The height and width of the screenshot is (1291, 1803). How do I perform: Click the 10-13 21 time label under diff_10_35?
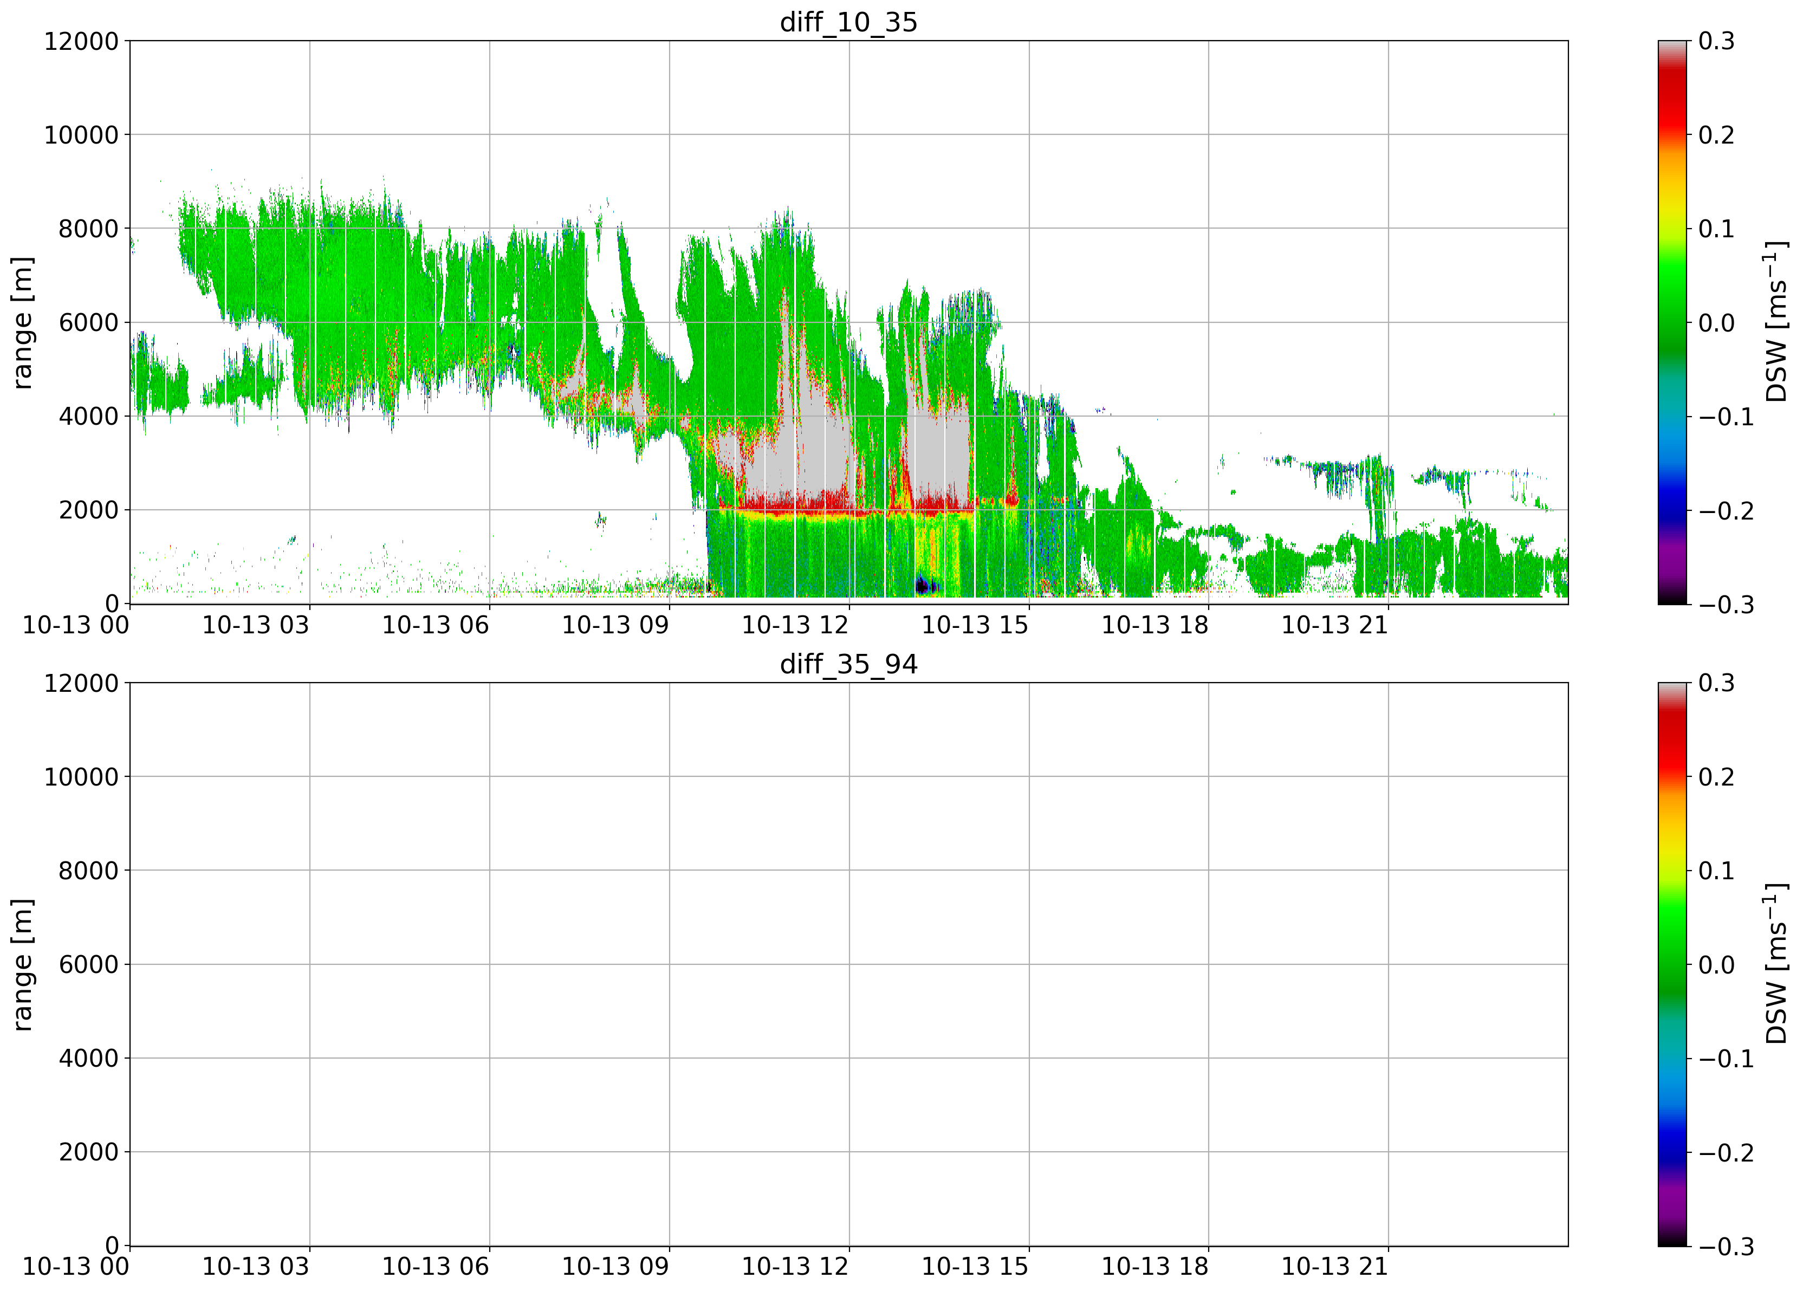click(x=1335, y=626)
